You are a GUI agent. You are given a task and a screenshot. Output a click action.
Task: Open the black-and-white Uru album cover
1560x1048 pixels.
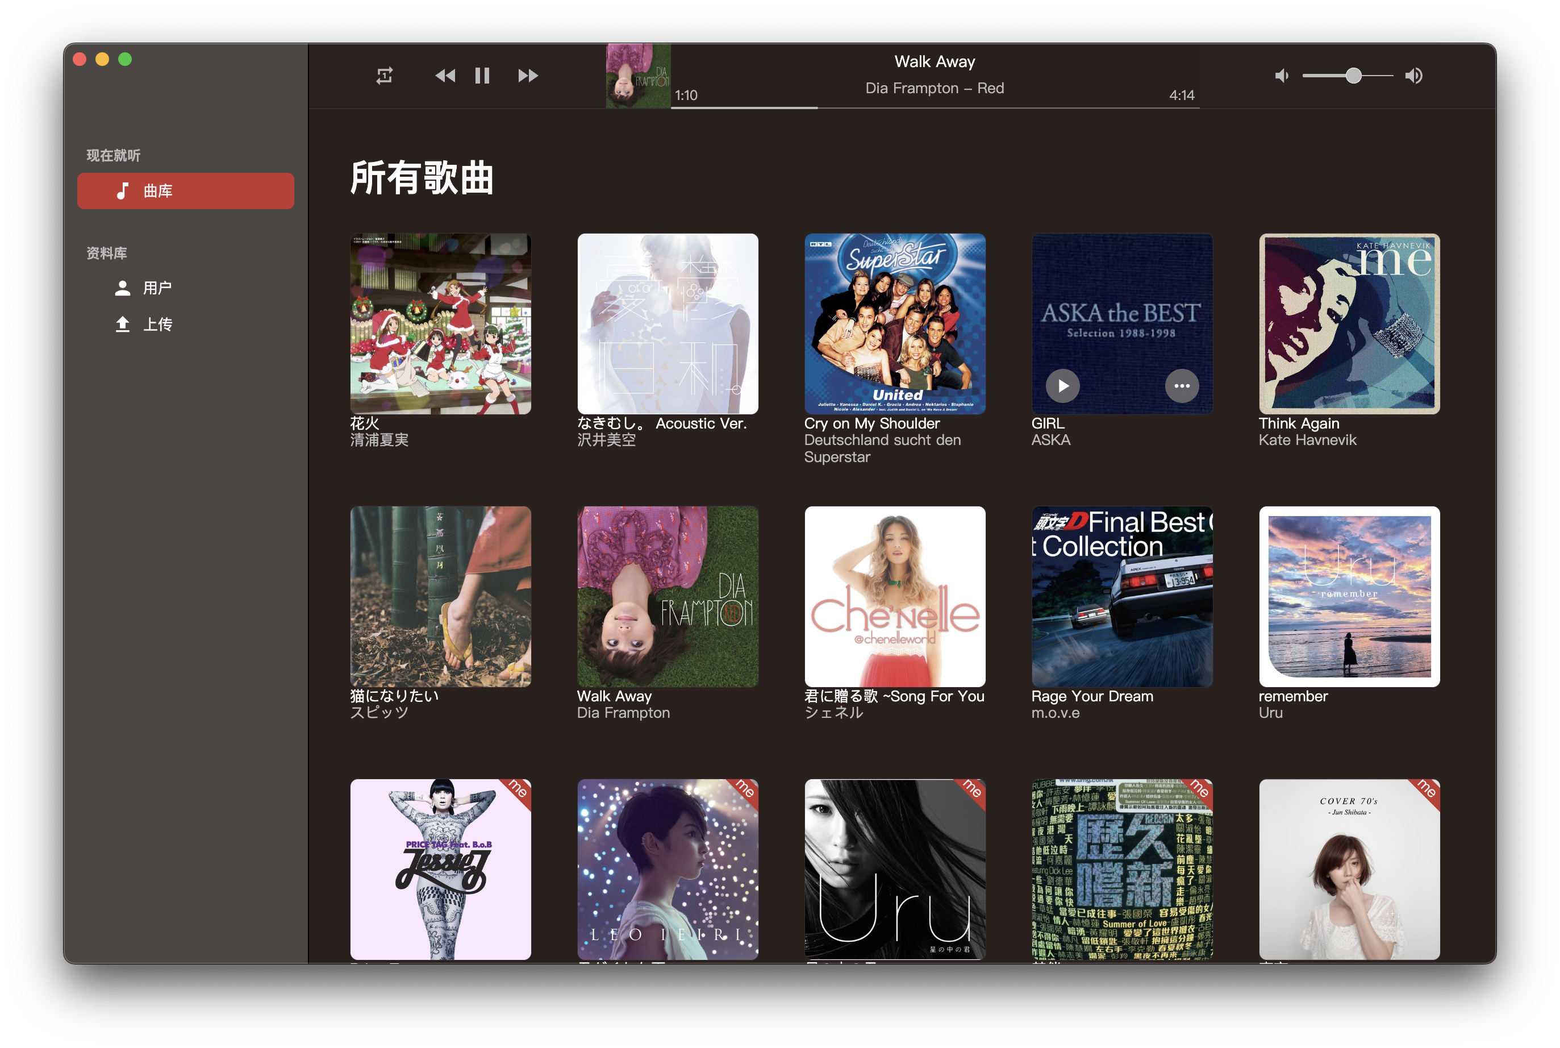click(x=895, y=869)
